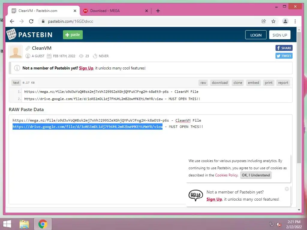307x230 pixels.
Task: Click the Pastebin logo icon
Action: pyautogui.click(x=11, y=34)
